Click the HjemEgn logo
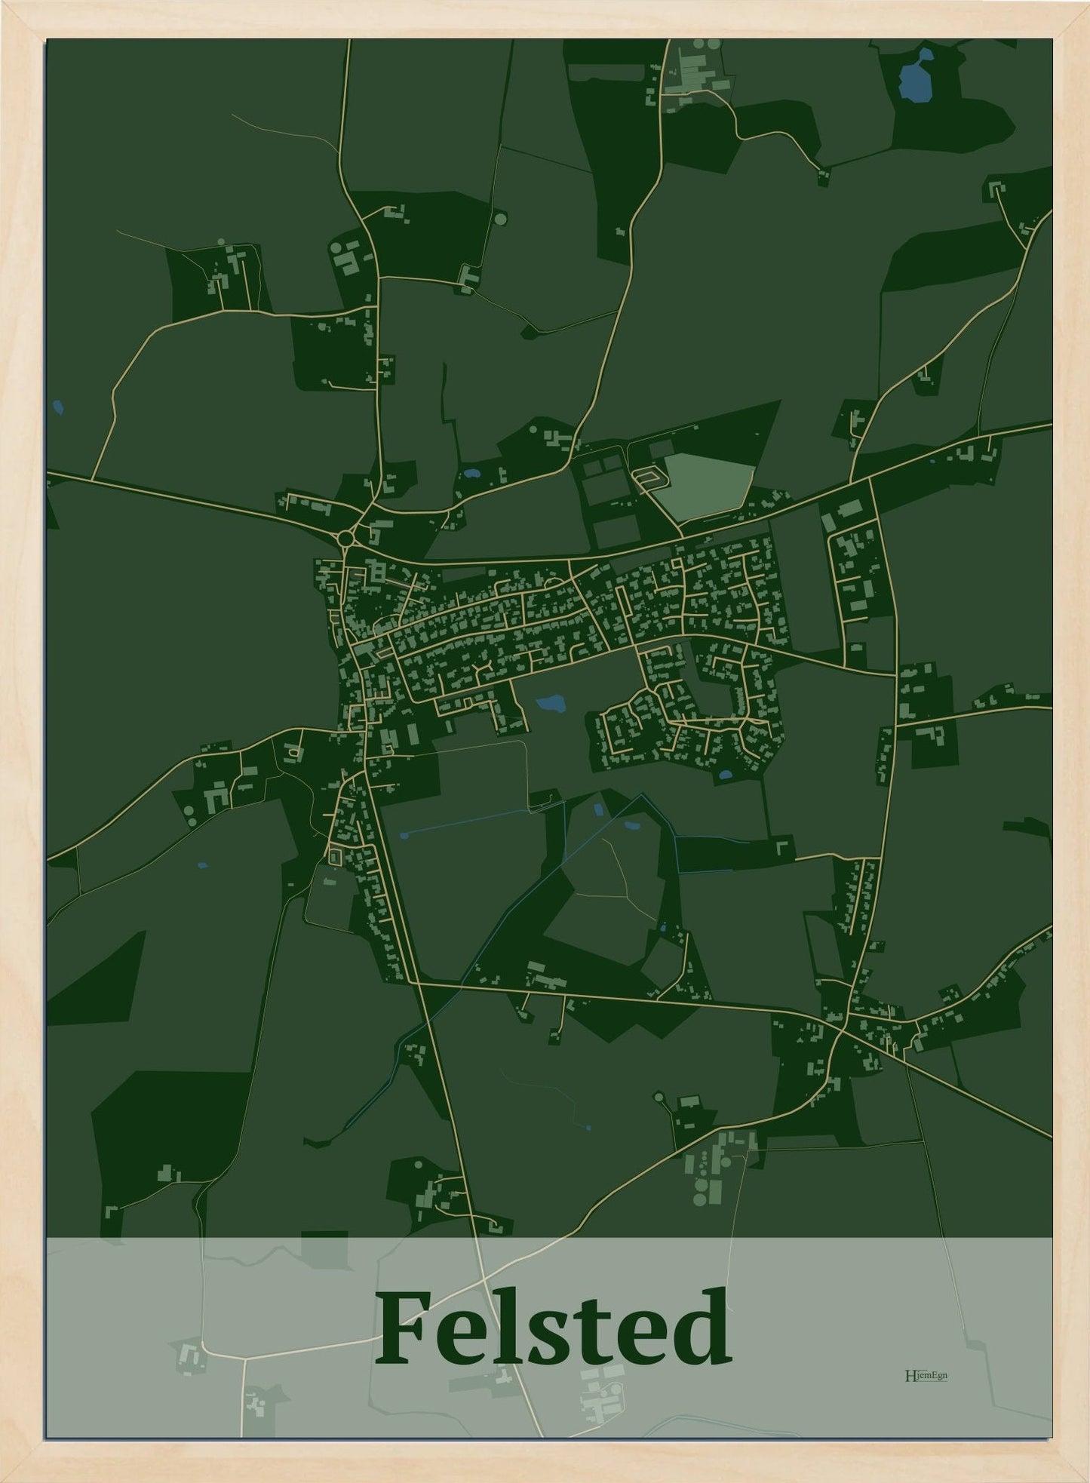 click(x=926, y=1374)
